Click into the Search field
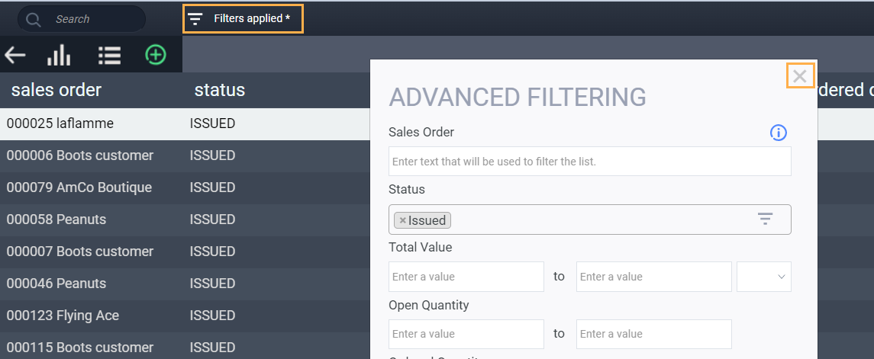This screenshot has width=874, height=359. 82,19
